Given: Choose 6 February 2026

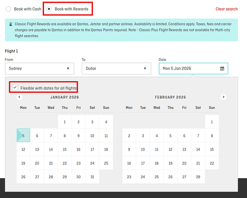Looking at the screenshot, I should click(x=184, y=135).
